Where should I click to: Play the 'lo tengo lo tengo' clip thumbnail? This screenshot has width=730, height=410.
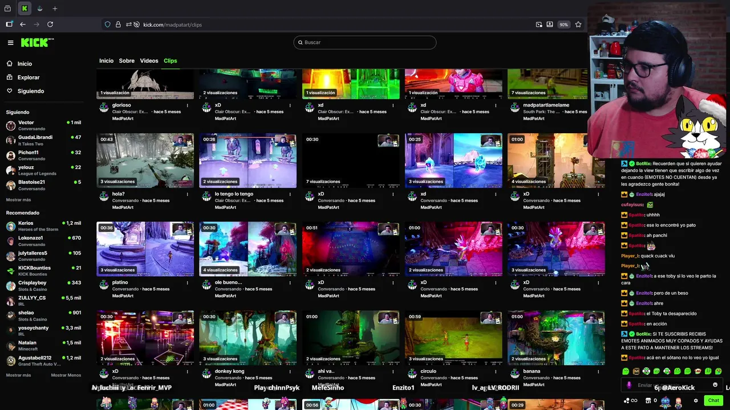248,161
